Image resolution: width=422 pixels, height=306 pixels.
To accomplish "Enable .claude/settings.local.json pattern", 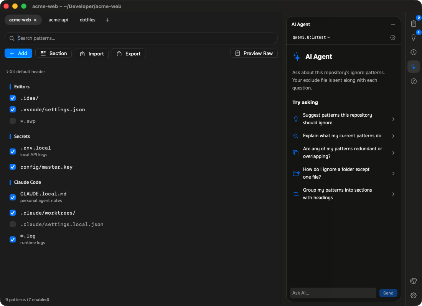I will pos(13,225).
